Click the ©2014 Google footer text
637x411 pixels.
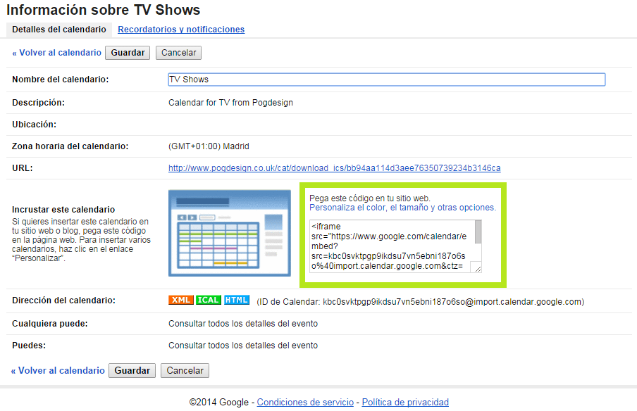[x=218, y=402]
